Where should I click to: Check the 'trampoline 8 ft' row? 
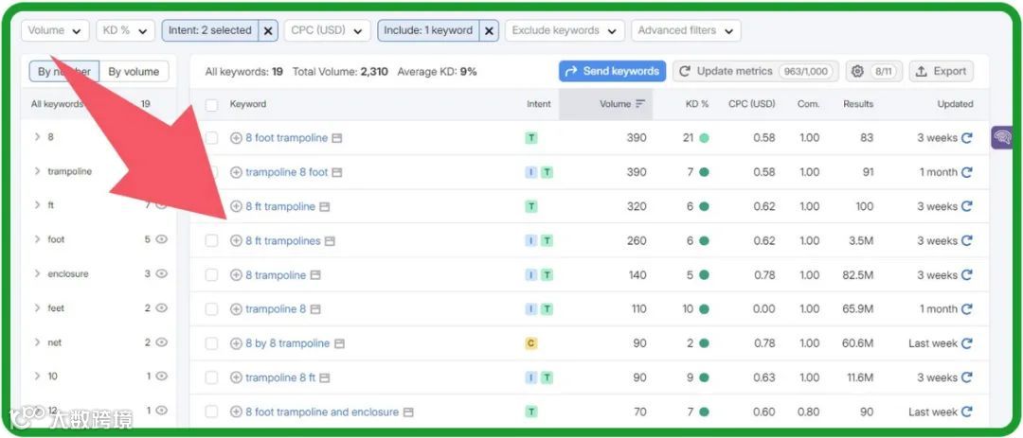pos(211,377)
